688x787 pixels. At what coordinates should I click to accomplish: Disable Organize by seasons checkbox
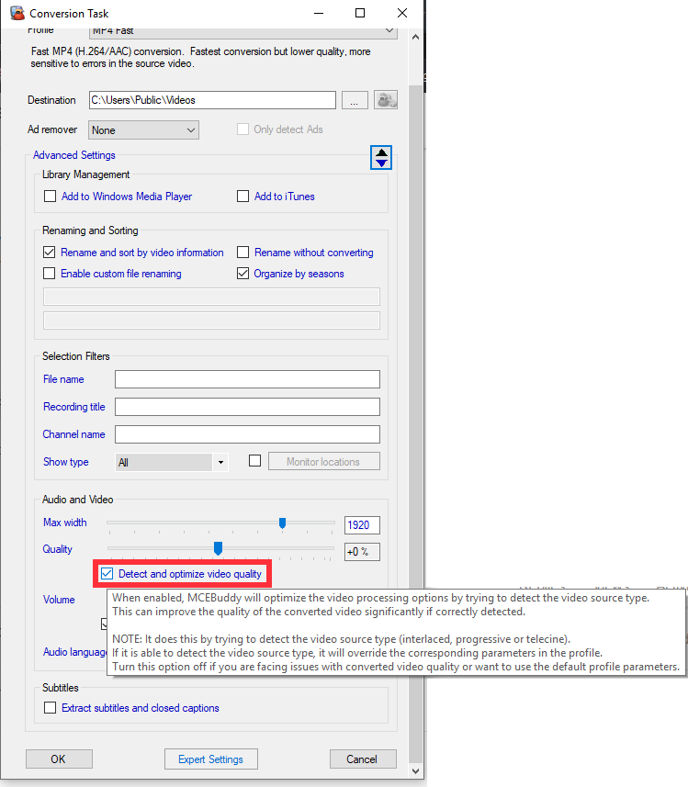(x=243, y=274)
